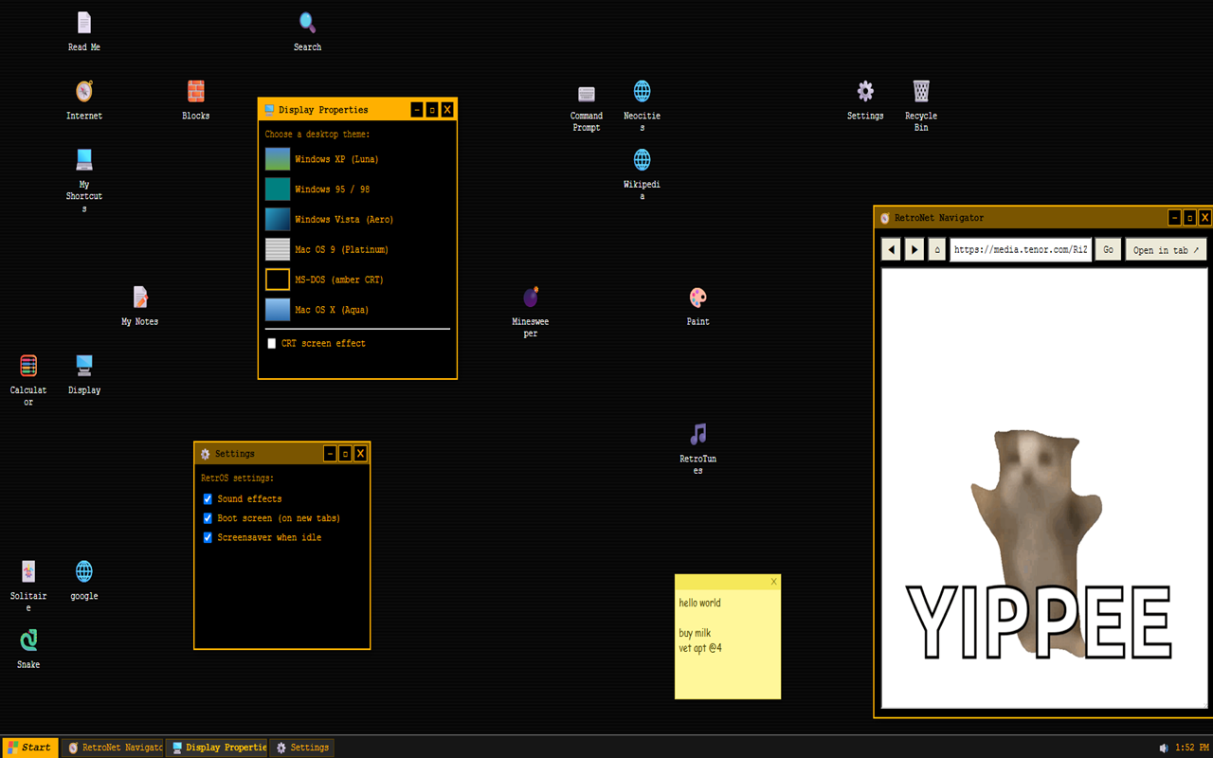Toggle Screensaver when idle checkbox

[x=208, y=537]
